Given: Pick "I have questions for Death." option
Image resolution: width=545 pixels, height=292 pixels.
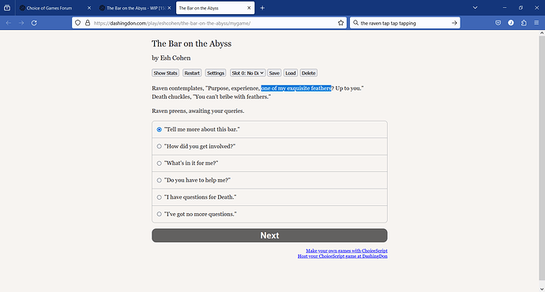Looking at the screenshot, I should click(269, 197).
